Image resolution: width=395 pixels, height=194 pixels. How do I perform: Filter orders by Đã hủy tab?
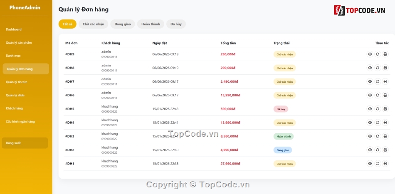click(176, 24)
